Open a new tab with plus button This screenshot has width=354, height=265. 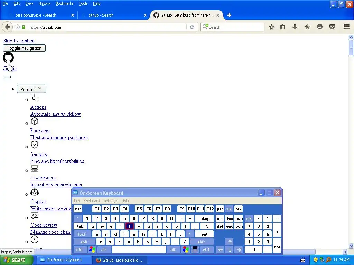229,15
